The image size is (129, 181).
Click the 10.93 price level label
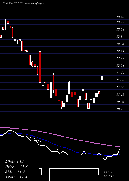point(120,102)
